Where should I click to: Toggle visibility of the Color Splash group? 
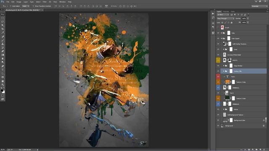point(218,39)
